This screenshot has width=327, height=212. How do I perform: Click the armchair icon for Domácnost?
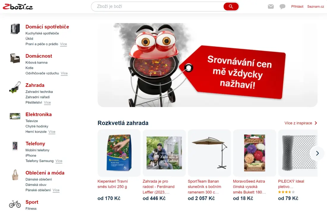(15, 58)
